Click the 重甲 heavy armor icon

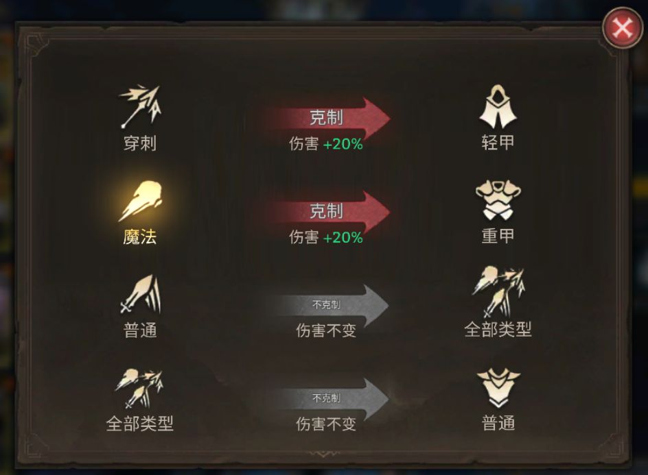[498, 200]
